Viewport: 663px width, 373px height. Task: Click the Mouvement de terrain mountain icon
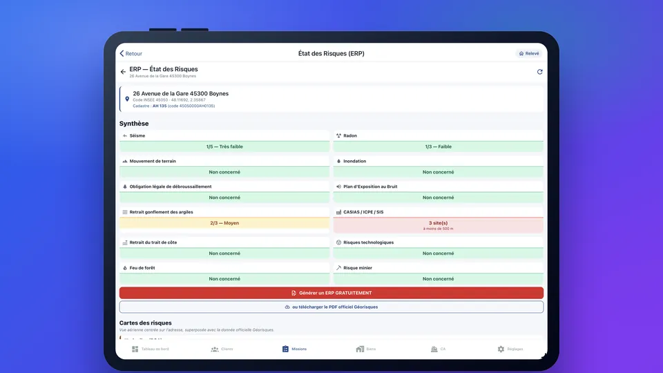click(125, 161)
